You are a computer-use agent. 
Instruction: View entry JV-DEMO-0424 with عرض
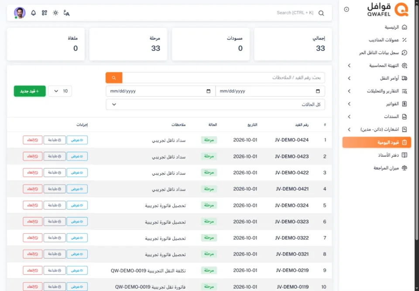tap(77, 140)
